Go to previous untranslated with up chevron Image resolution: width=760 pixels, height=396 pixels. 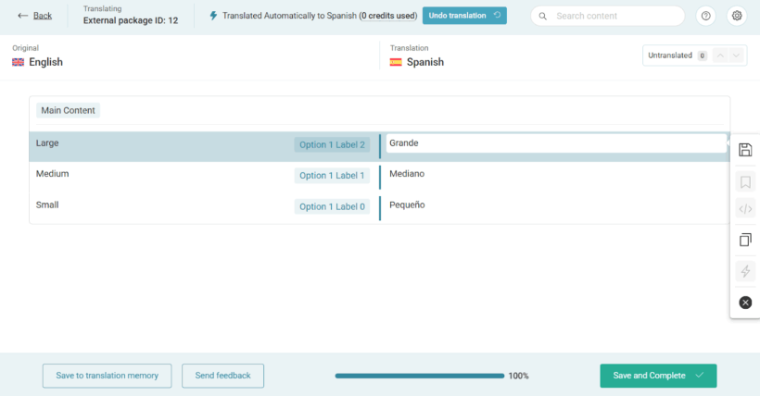click(x=720, y=56)
